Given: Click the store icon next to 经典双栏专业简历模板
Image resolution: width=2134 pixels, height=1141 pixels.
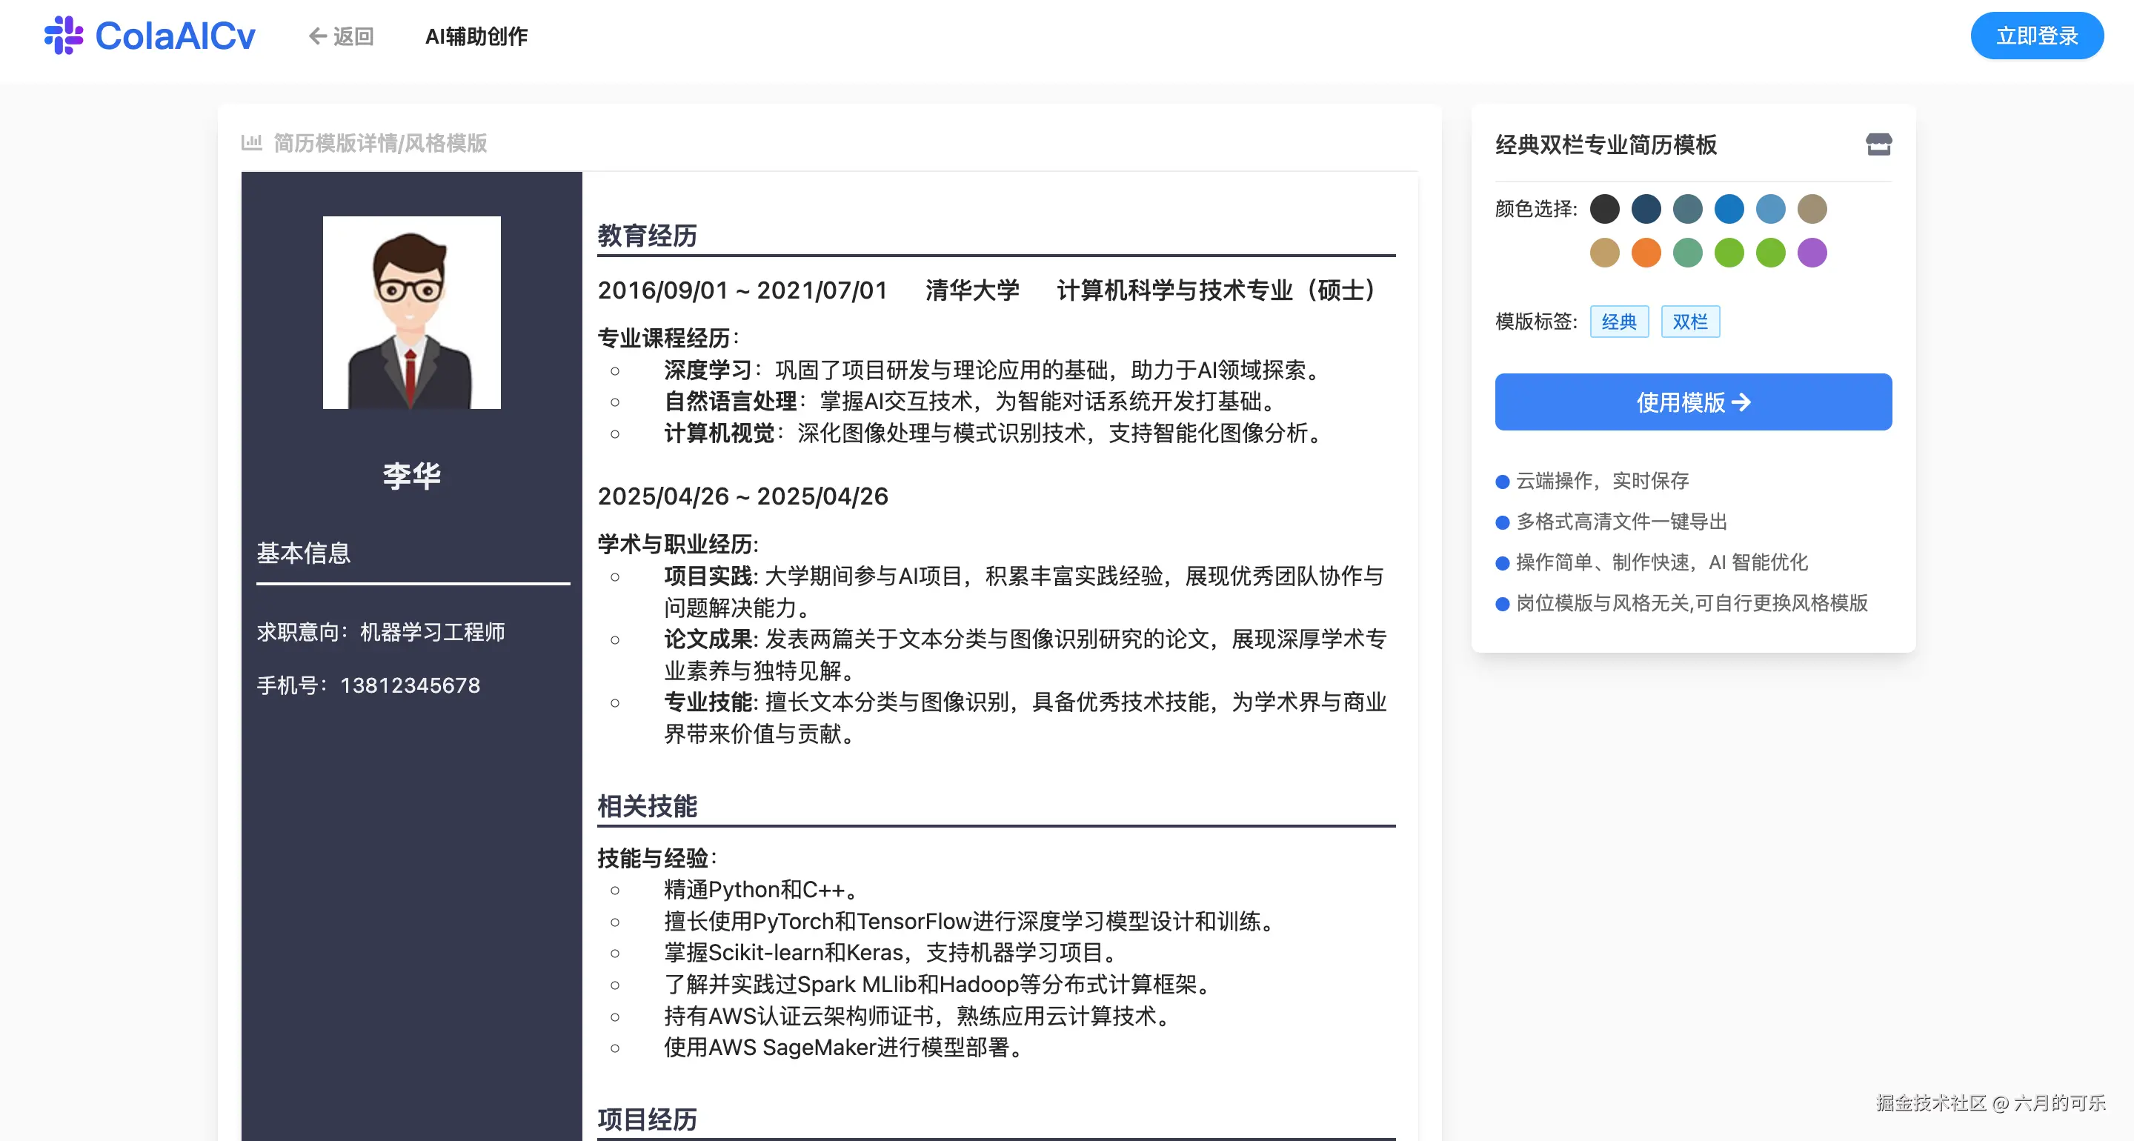Looking at the screenshot, I should click(x=1879, y=144).
